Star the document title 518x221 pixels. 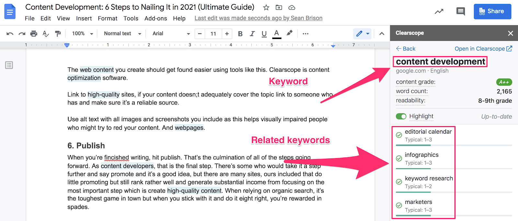[x=266, y=7]
